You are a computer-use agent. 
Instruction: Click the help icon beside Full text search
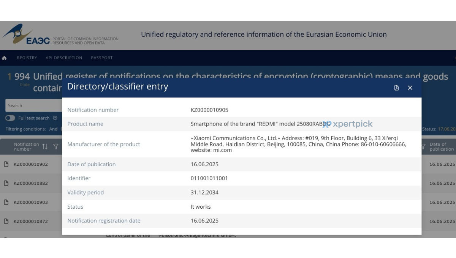pyautogui.click(x=55, y=118)
